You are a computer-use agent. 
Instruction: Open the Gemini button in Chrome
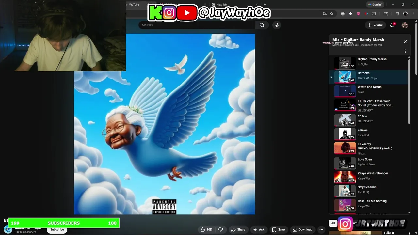(x=375, y=5)
